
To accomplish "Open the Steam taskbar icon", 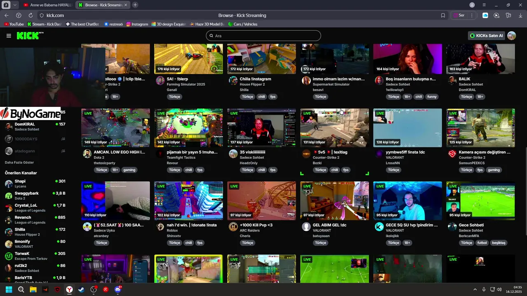I will [82, 289].
